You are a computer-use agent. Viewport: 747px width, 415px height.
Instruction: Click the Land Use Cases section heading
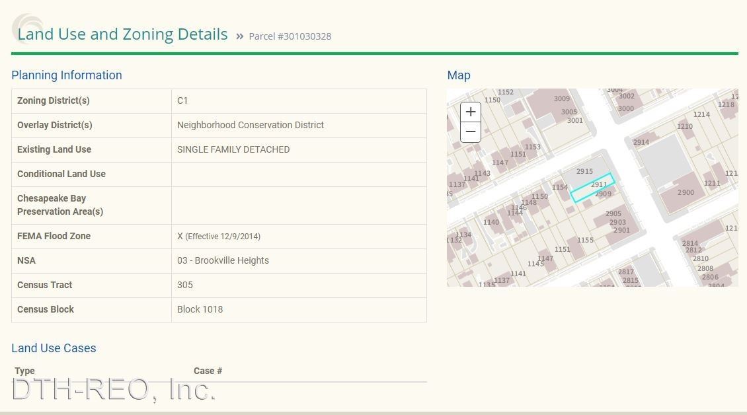coord(54,348)
